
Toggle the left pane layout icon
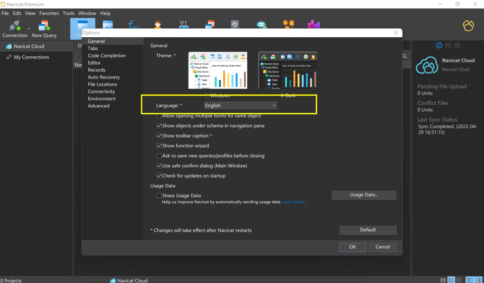pyautogui.click(x=470, y=280)
